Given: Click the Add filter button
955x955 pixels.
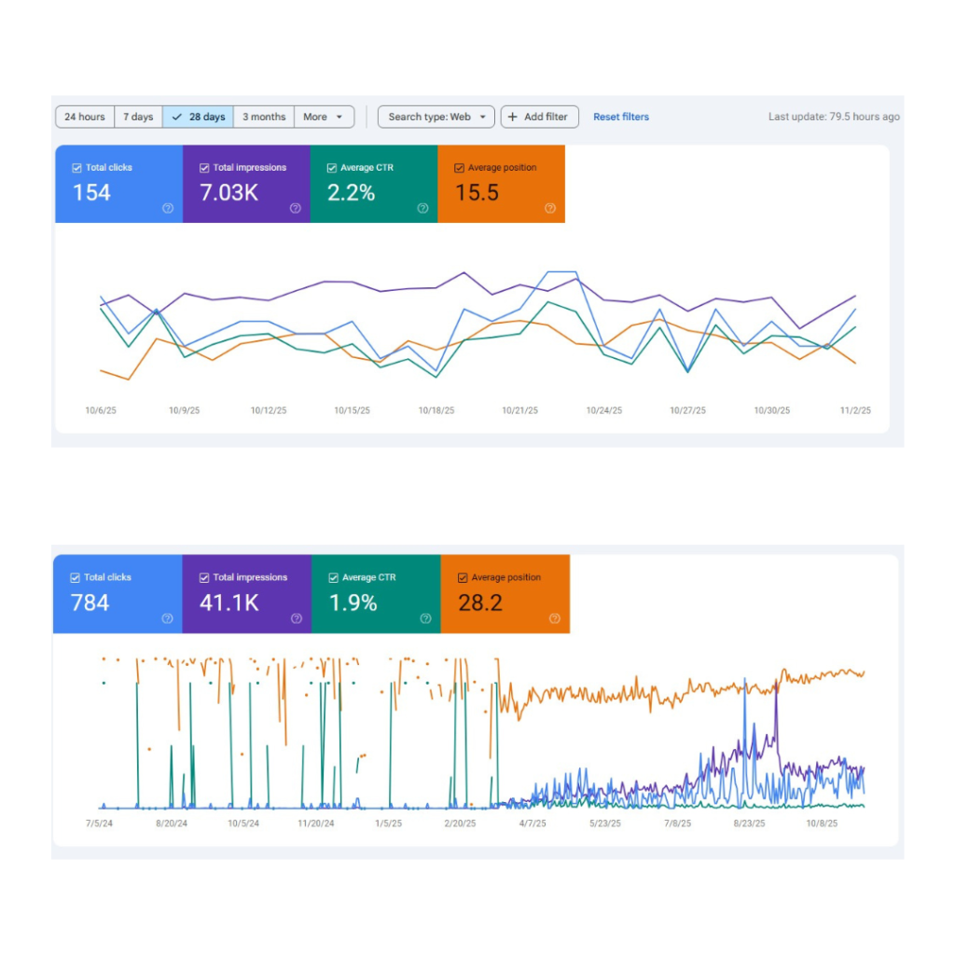Looking at the screenshot, I should (539, 118).
